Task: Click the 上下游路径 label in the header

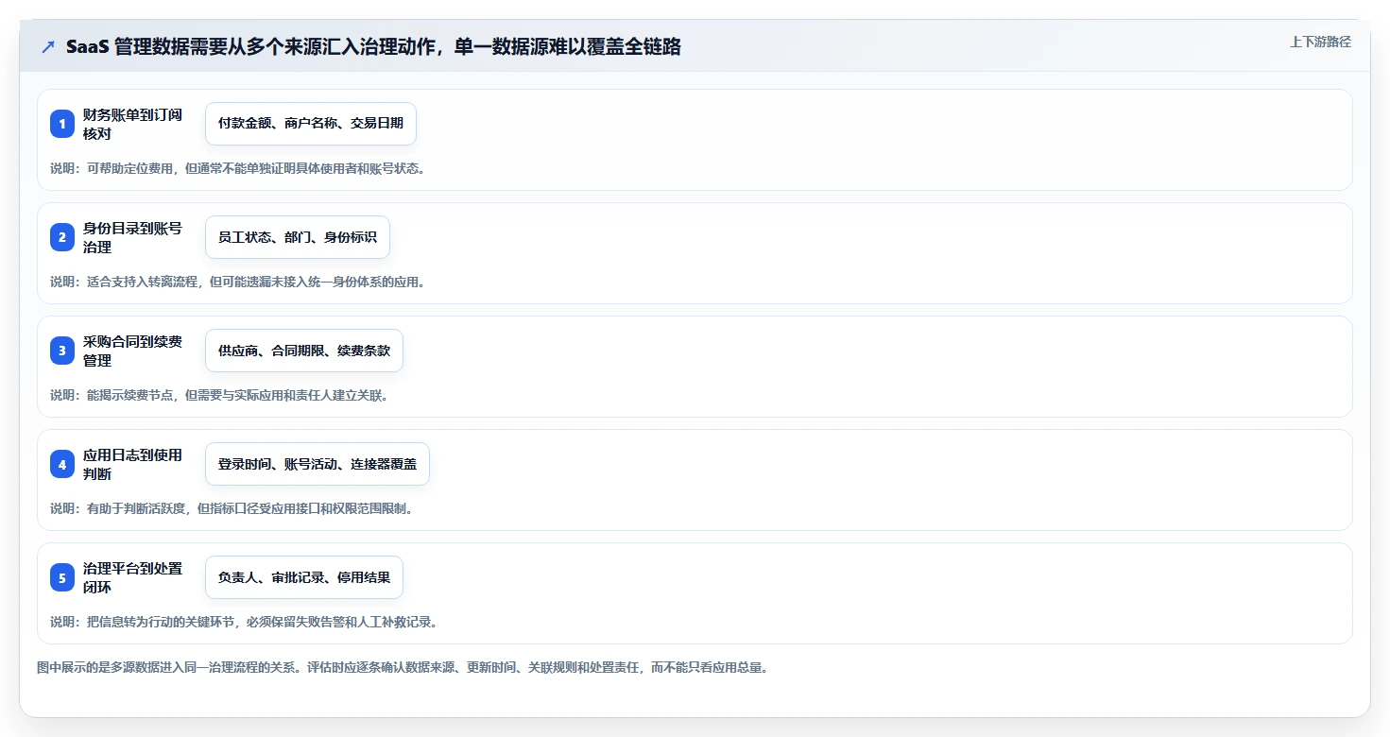Action: [1320, 42]
